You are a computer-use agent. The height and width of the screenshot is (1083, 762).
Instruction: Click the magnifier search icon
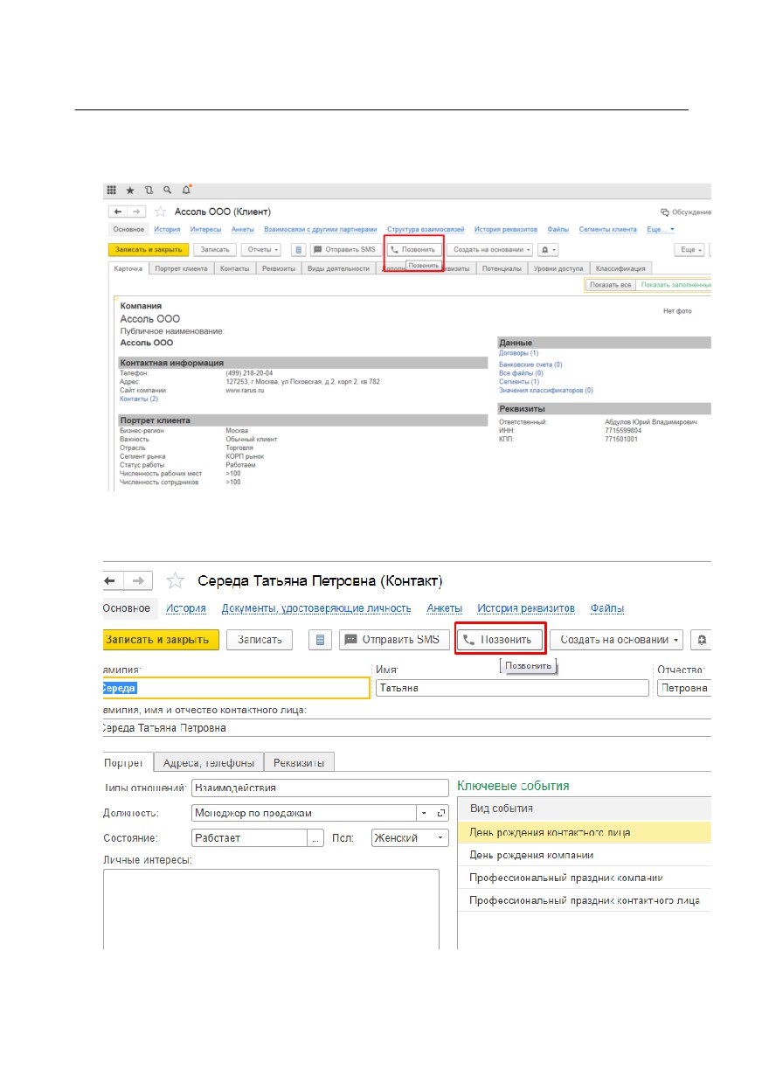point(167,190)
